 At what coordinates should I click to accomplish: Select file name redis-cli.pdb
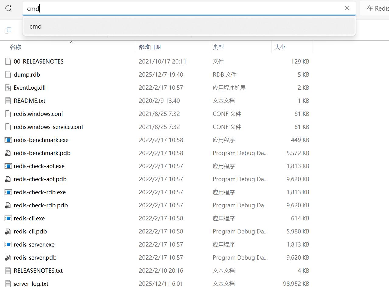coord(30,231)
